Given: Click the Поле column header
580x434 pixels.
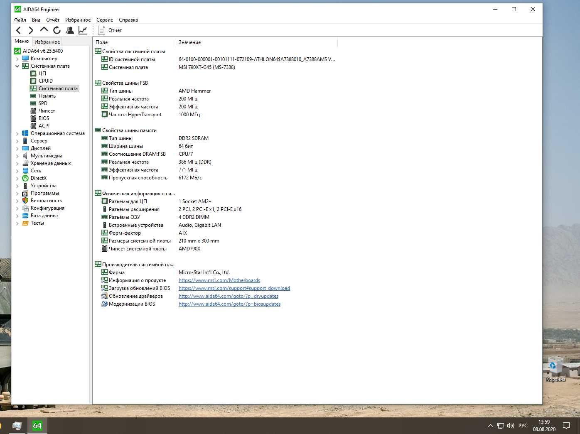Looking at the screenshot, I should click(134, 42).
